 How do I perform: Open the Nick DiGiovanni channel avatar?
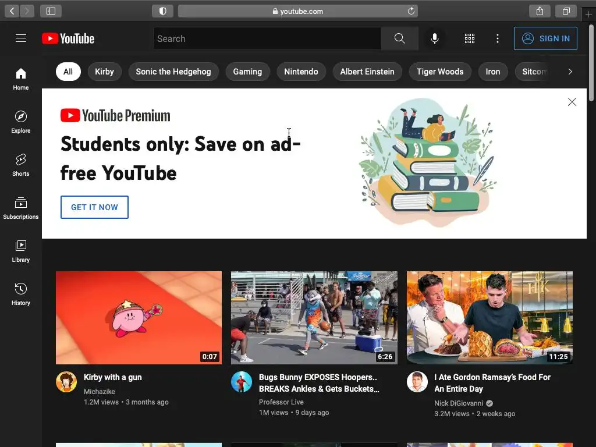point(417,382)
